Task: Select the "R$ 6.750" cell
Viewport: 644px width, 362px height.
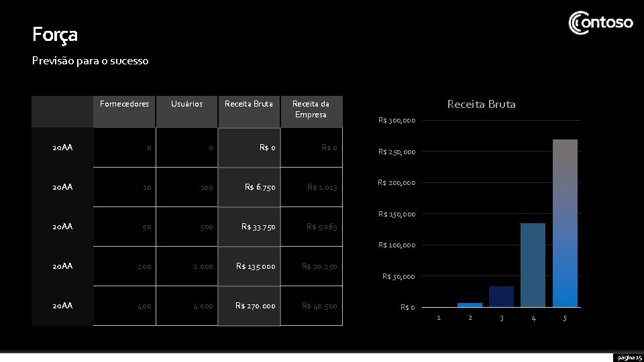Action: pyautogui.click(x=249, y=187)
